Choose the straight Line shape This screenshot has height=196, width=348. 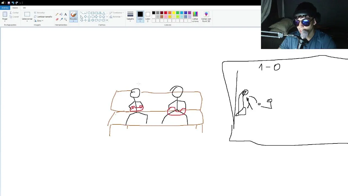click(x=82, y=13)
